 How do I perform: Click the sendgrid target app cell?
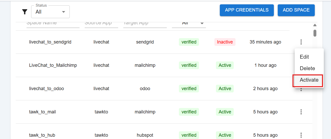[x=145, y=42]
